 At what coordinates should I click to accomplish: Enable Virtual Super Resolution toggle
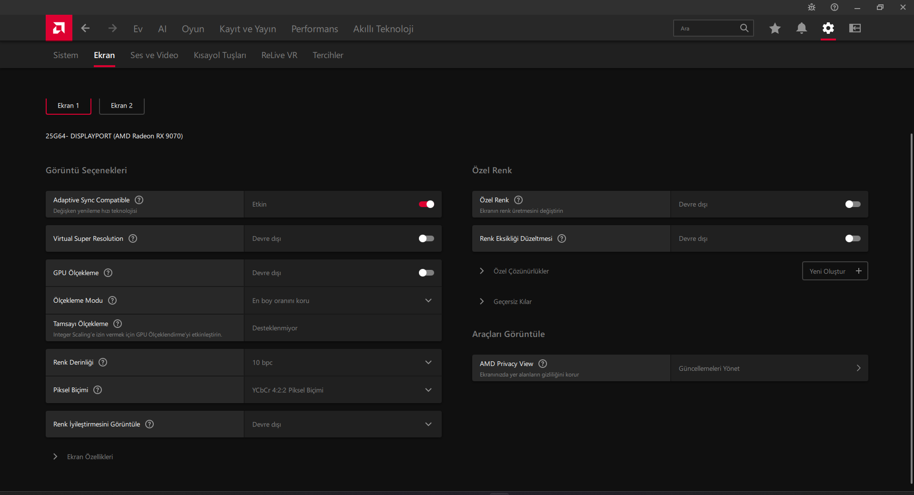coord(427,238)
